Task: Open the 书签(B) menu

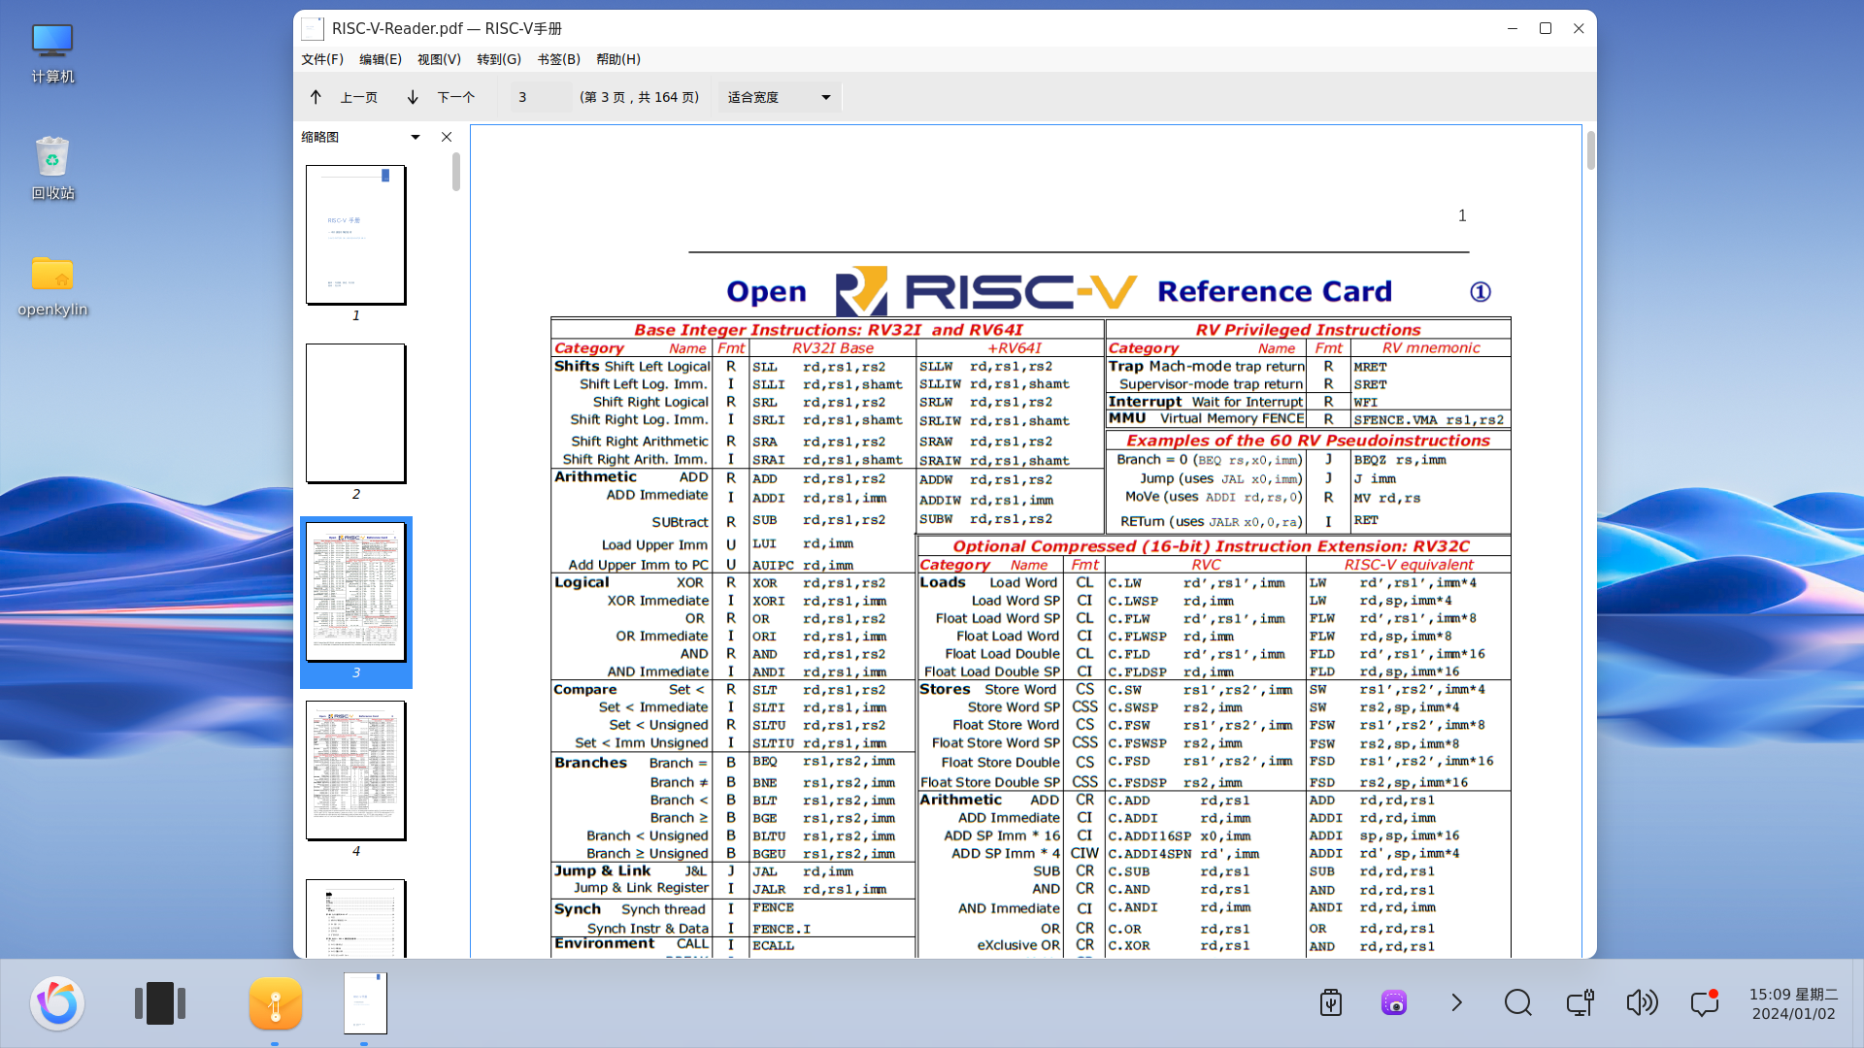Action: [558, 59]
